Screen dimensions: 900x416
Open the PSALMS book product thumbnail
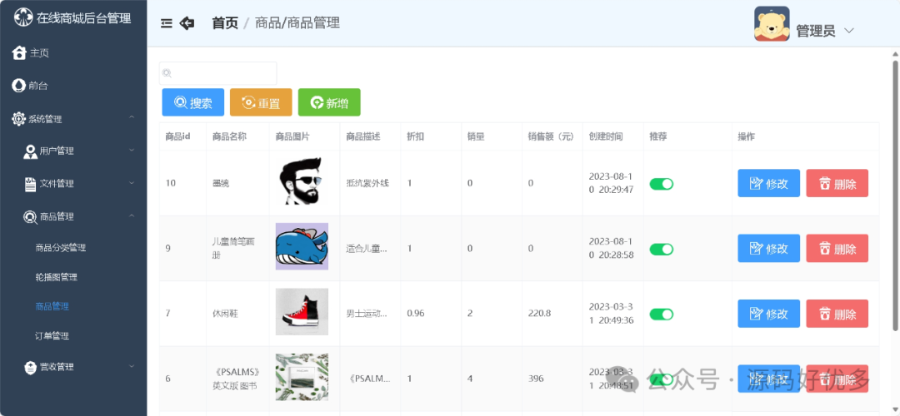(302, 377)
